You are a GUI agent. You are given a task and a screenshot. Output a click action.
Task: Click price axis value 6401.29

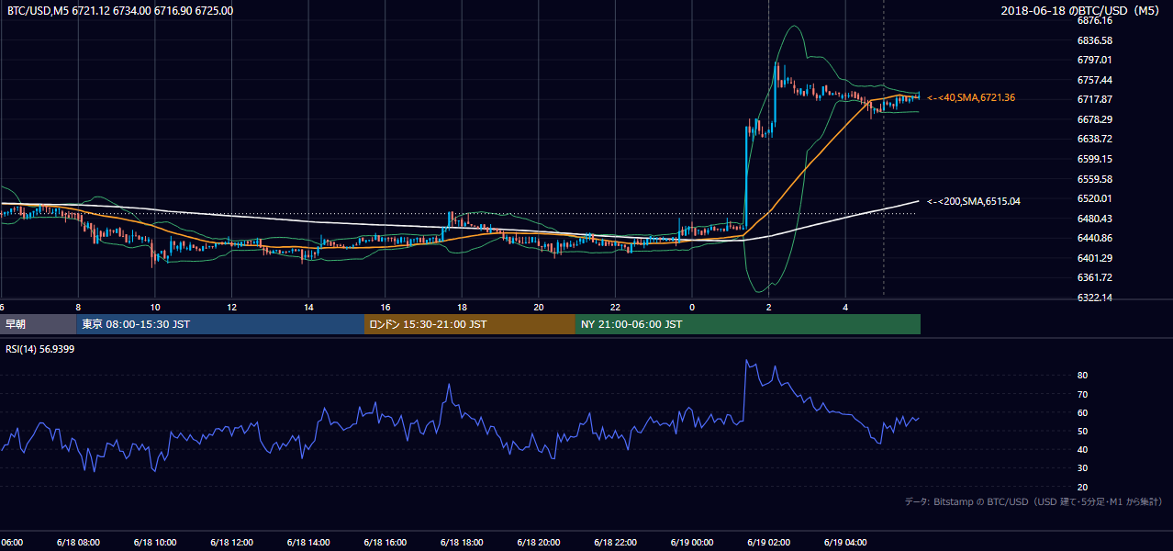coord(1094,258)
